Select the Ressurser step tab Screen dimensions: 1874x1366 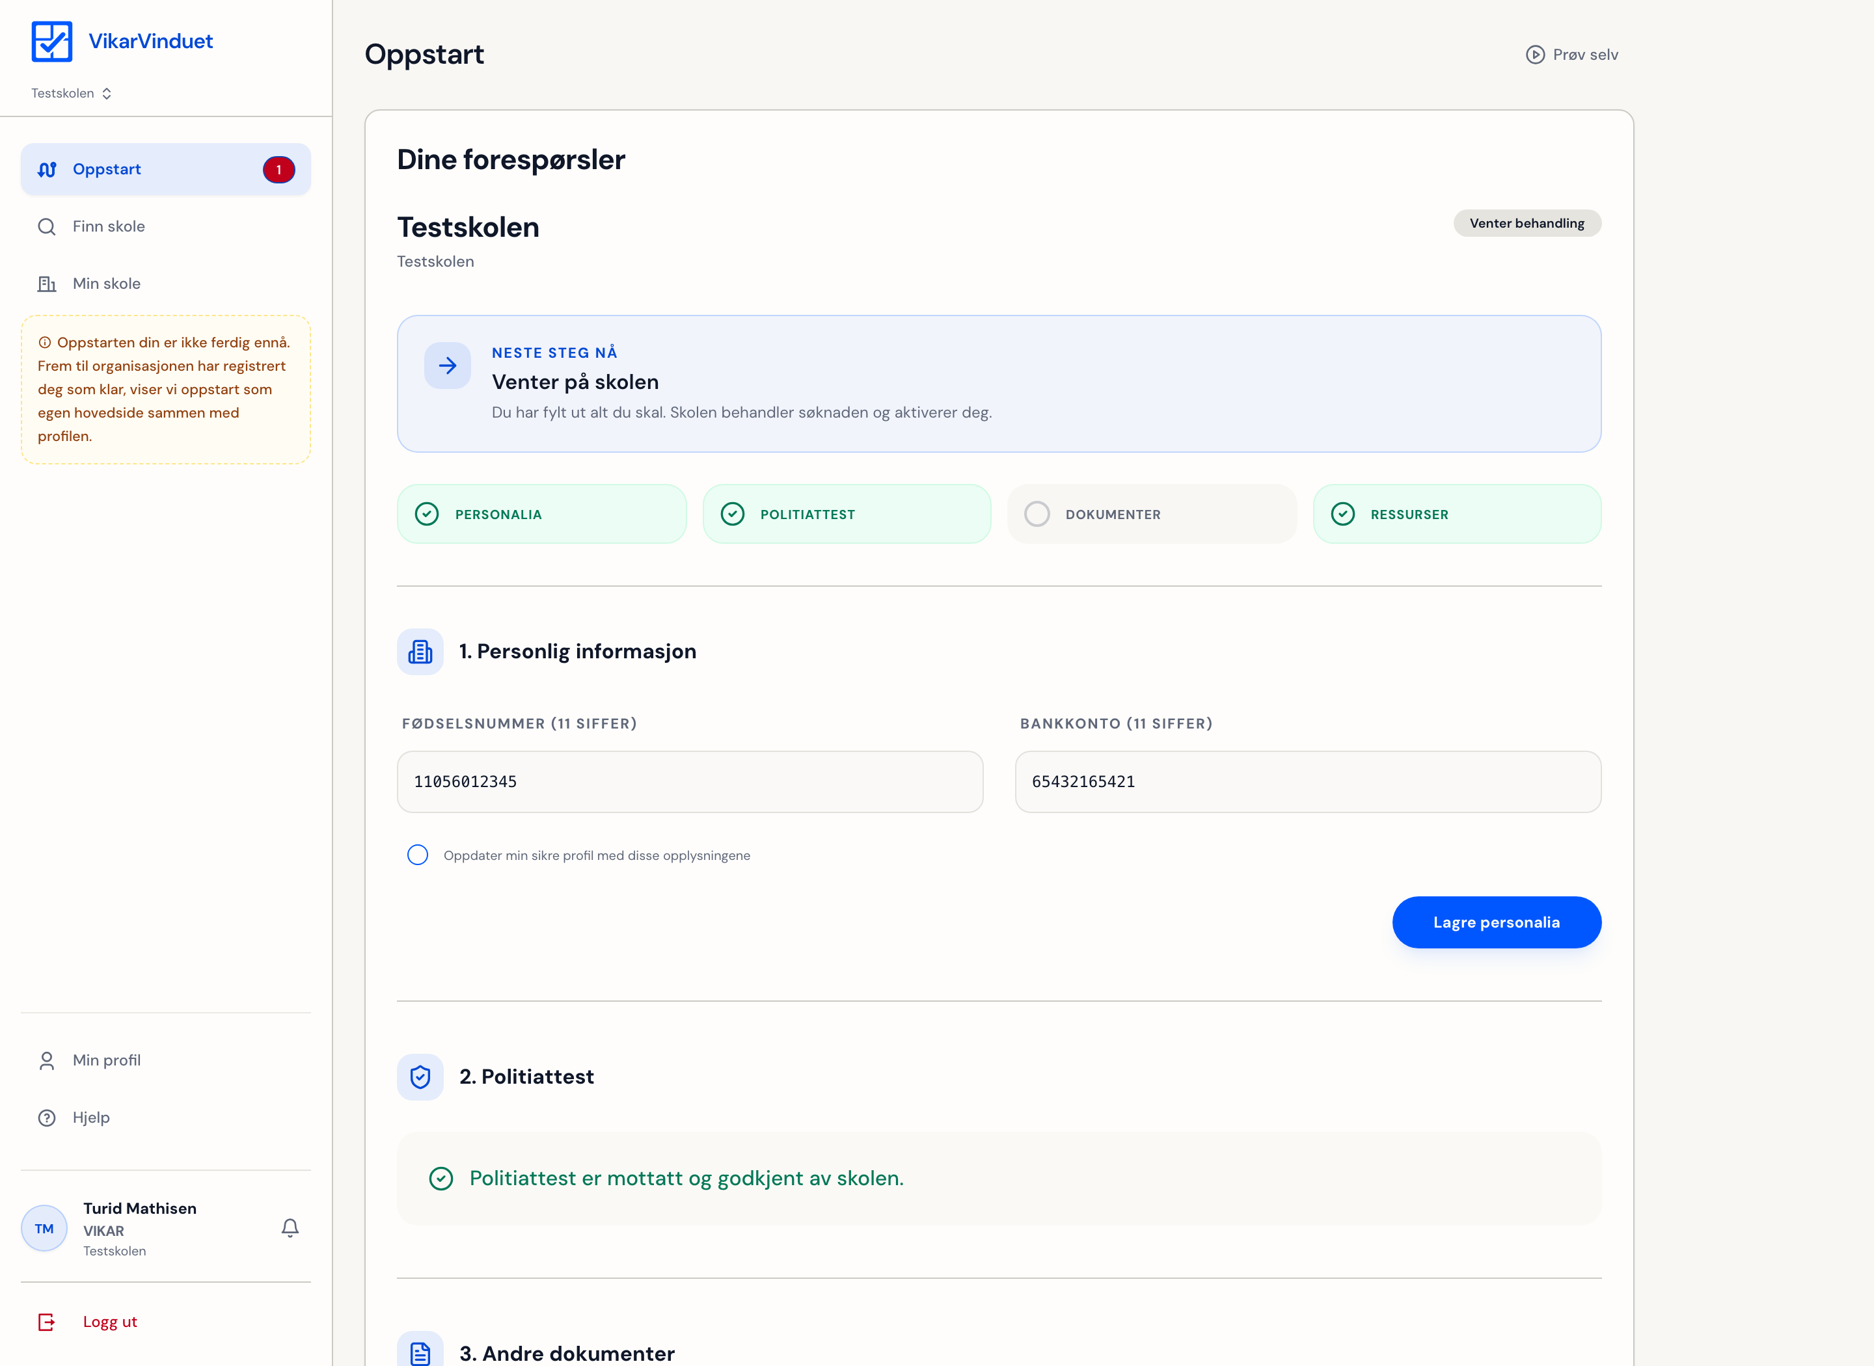(1457, 515)
